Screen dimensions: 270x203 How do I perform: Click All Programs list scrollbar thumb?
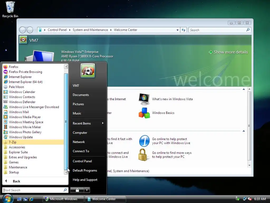(66, 122)
